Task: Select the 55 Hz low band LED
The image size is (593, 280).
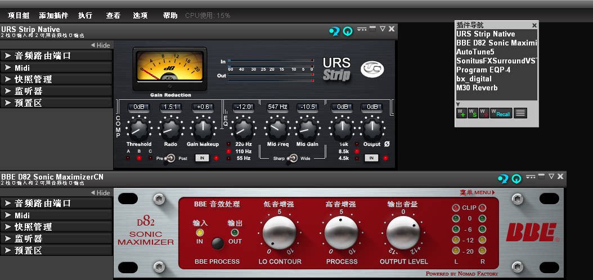Action: click(x=229, y=158)
